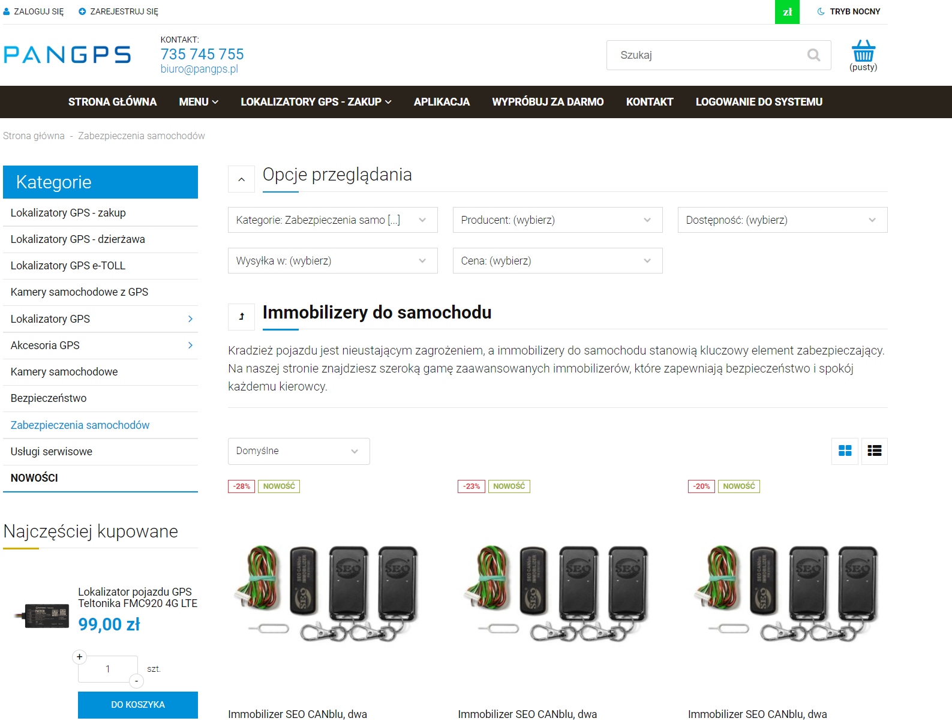Click the search magnifier icon

813,55
